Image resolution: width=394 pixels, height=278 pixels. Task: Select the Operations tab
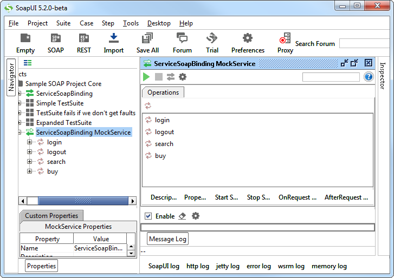163,92
